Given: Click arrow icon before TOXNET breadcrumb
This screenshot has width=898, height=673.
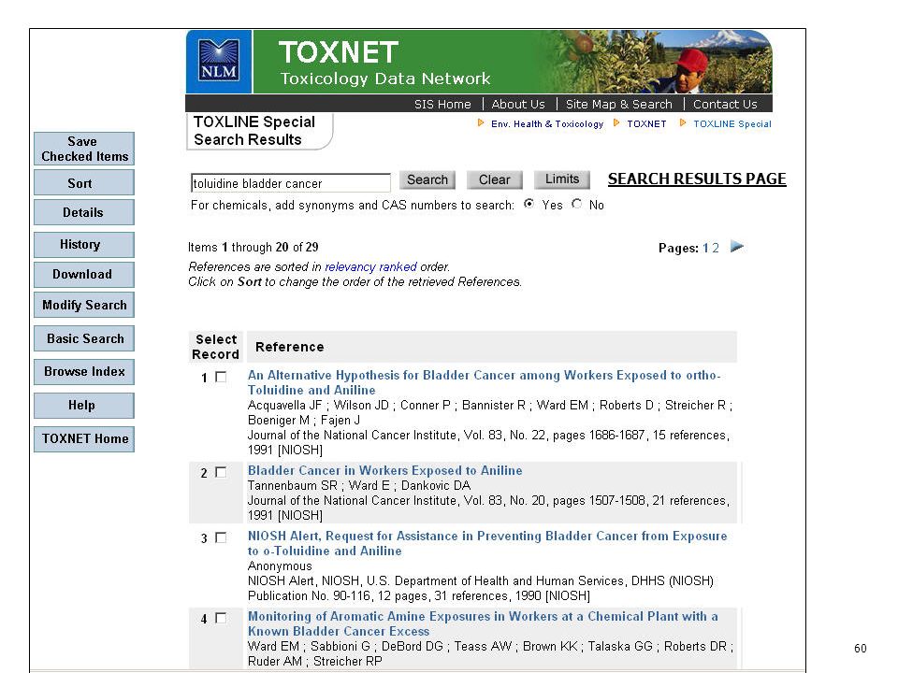Looking at the screenshot, I should (616, 123).
